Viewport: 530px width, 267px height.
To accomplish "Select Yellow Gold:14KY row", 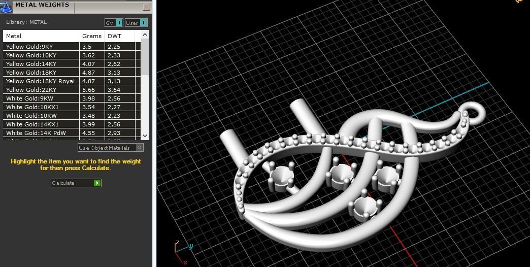I will pos(72,64).
